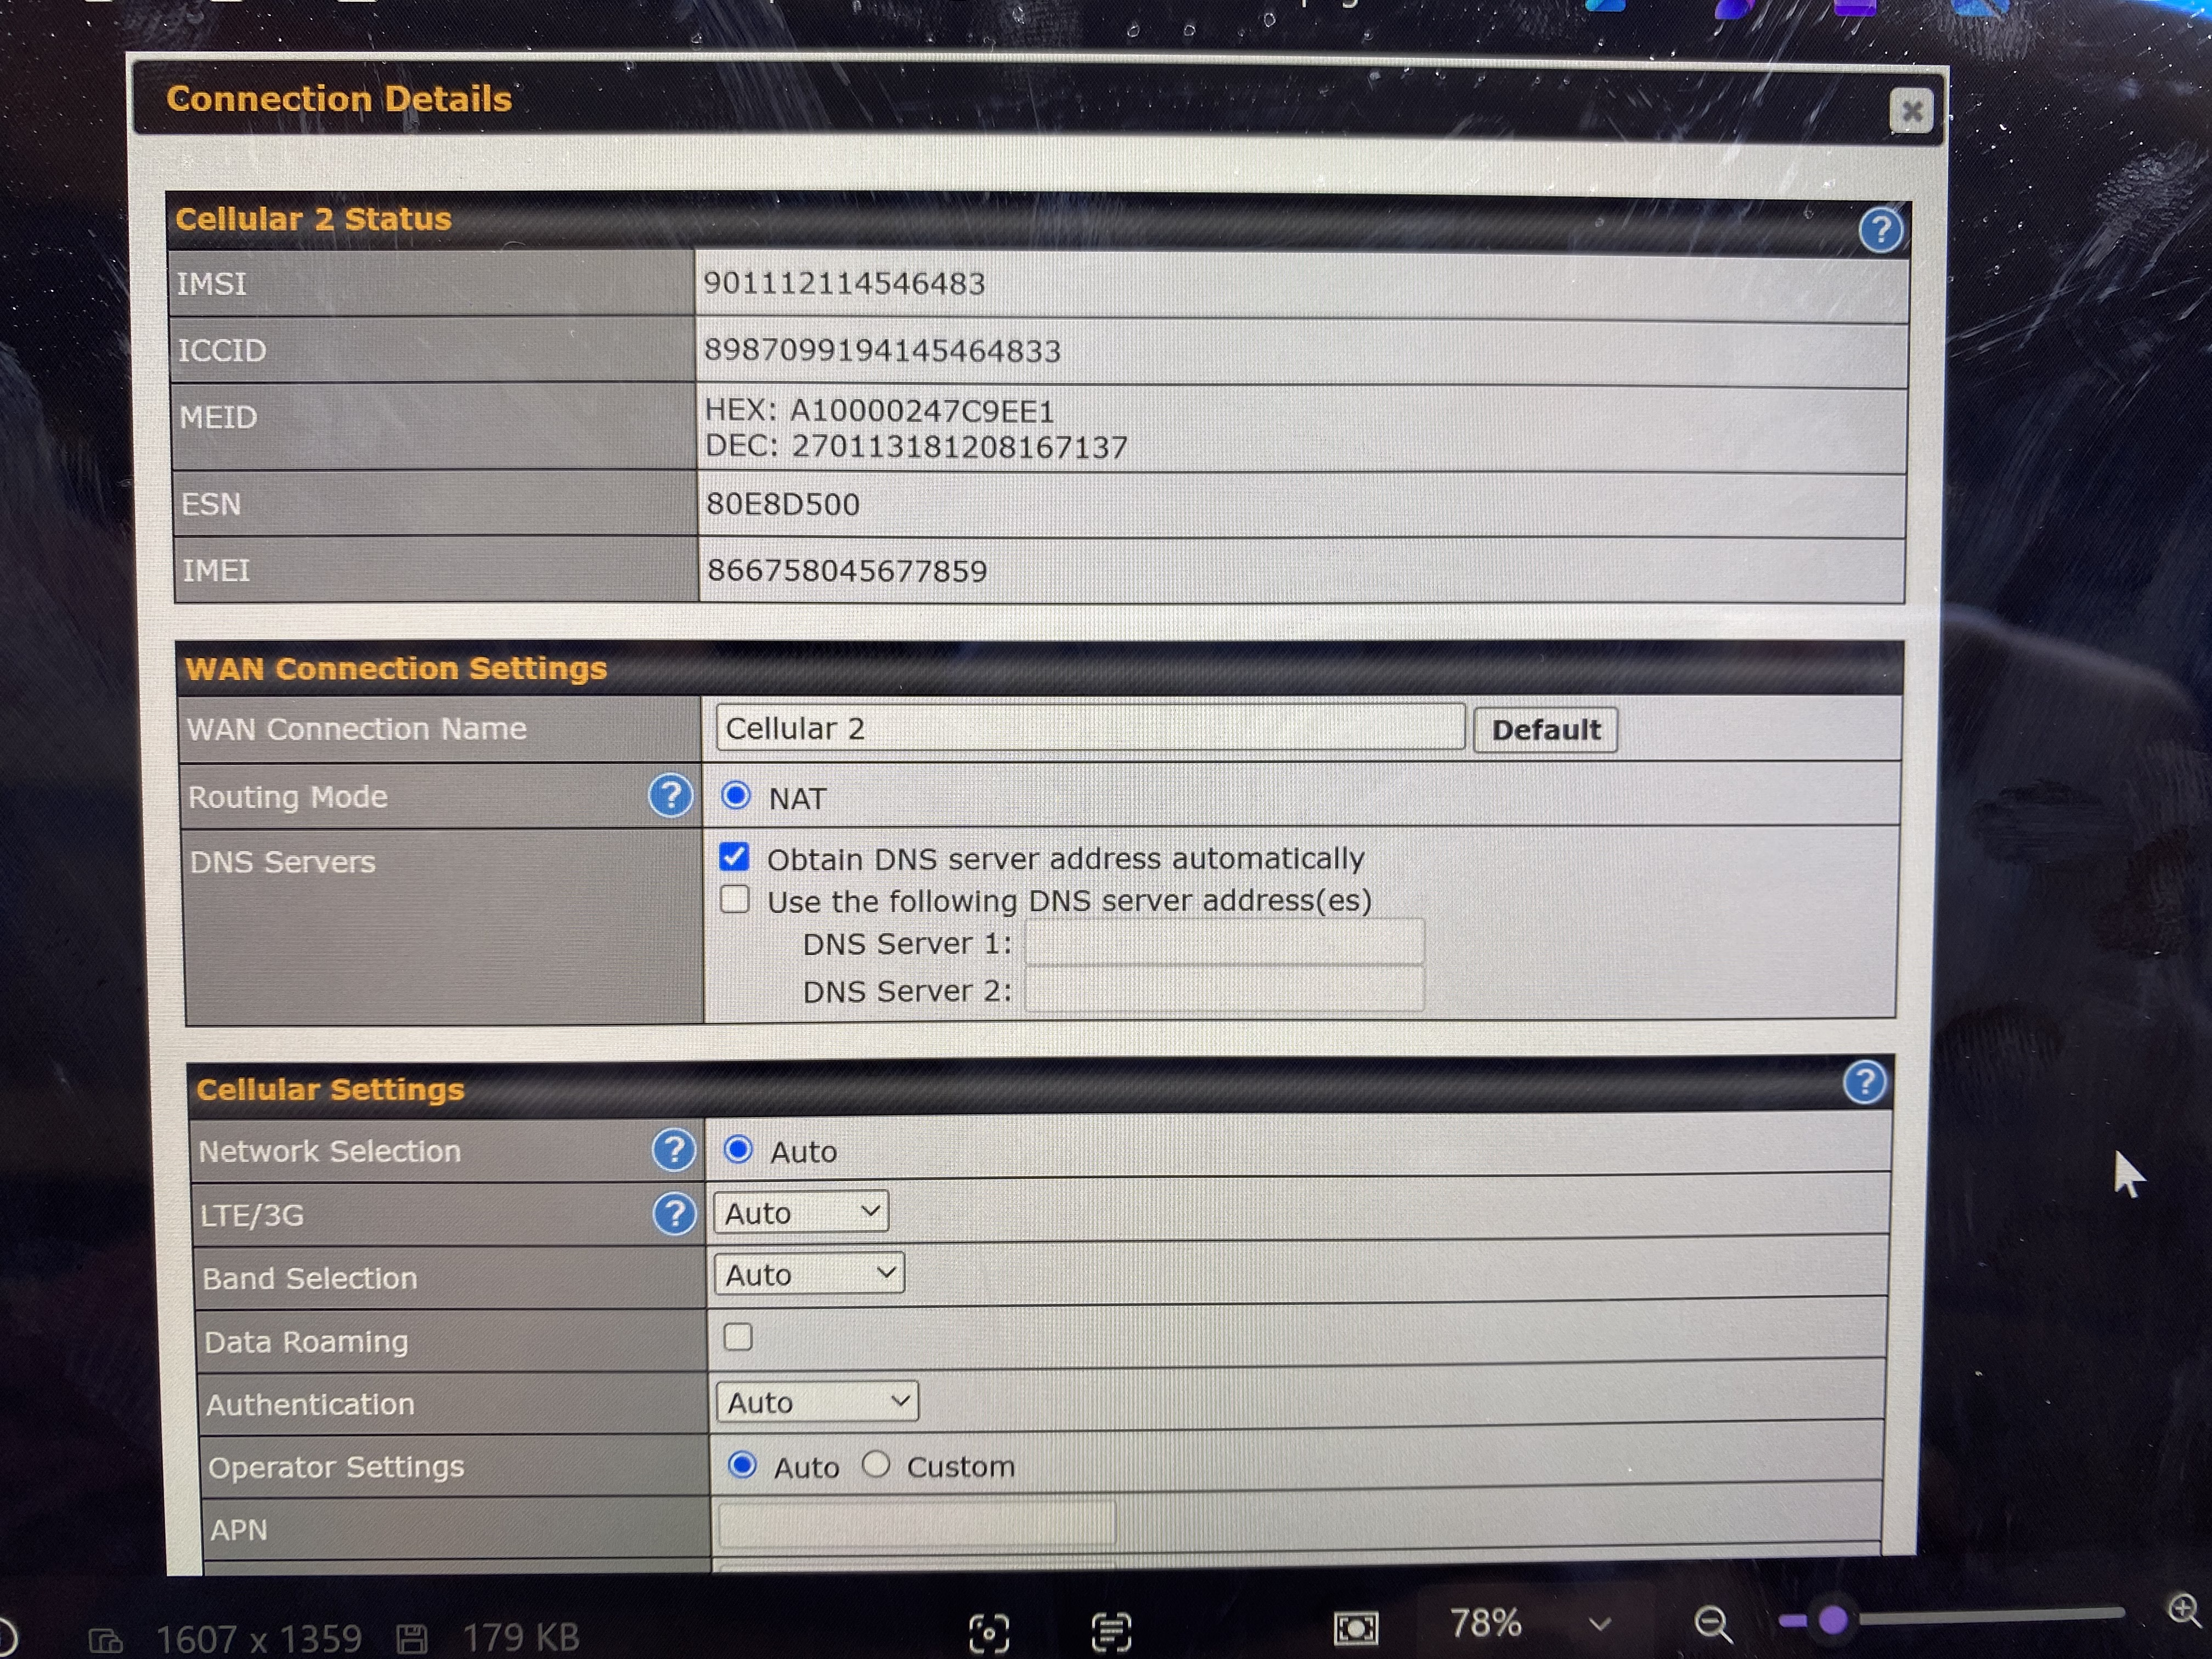Select Custom operator settings radio
This screenshot has width=2212, height=1659.
tap(876, 1464)
